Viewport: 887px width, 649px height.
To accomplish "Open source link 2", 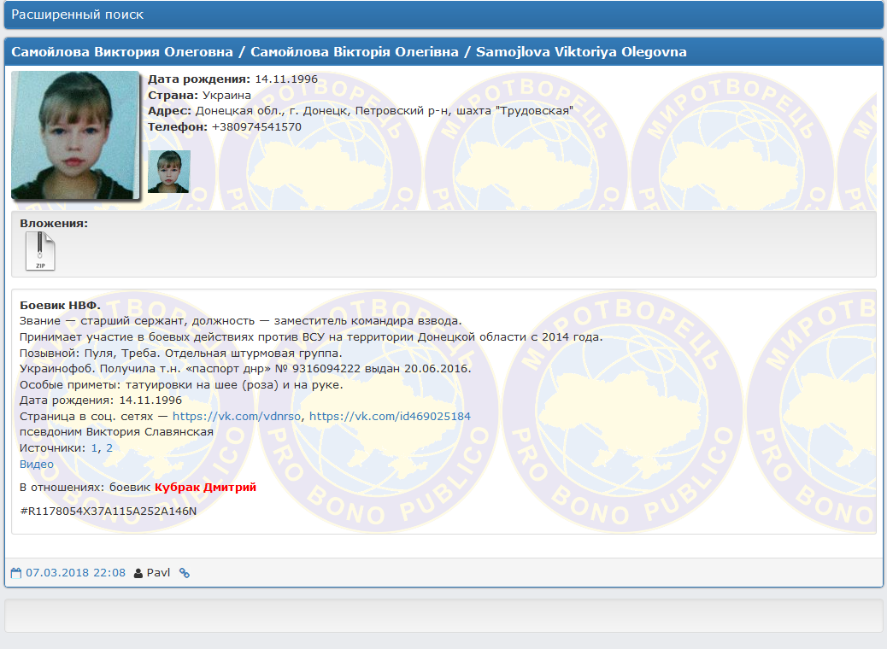I will click(109, 447).
